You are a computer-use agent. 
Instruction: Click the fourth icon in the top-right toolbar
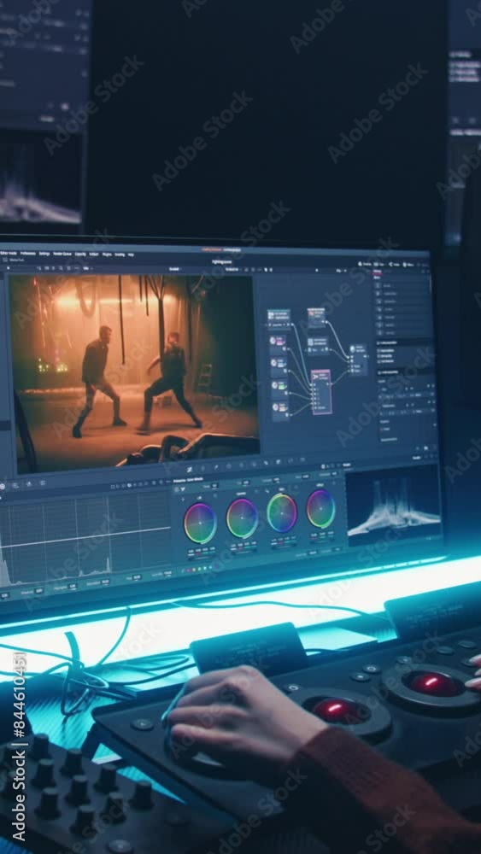coord(405,265)
